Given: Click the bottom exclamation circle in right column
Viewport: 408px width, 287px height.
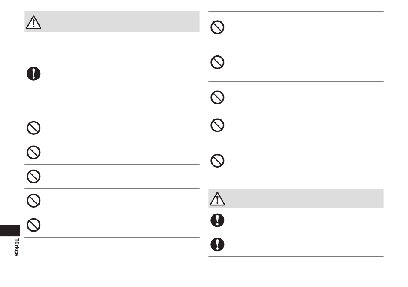Looking at the screenshot, I should (217, 244).
